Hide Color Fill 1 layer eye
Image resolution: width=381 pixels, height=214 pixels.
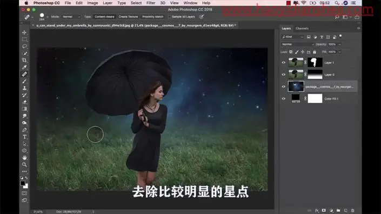(284, 98)
